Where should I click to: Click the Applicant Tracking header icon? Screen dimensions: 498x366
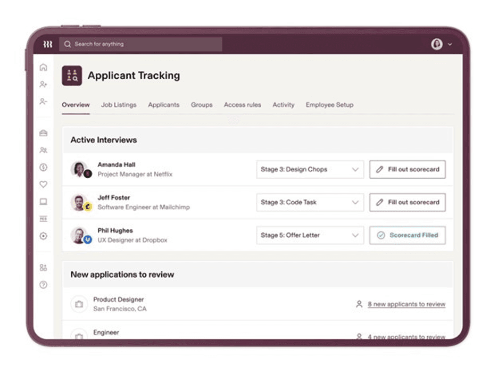(x=72, y=76)
